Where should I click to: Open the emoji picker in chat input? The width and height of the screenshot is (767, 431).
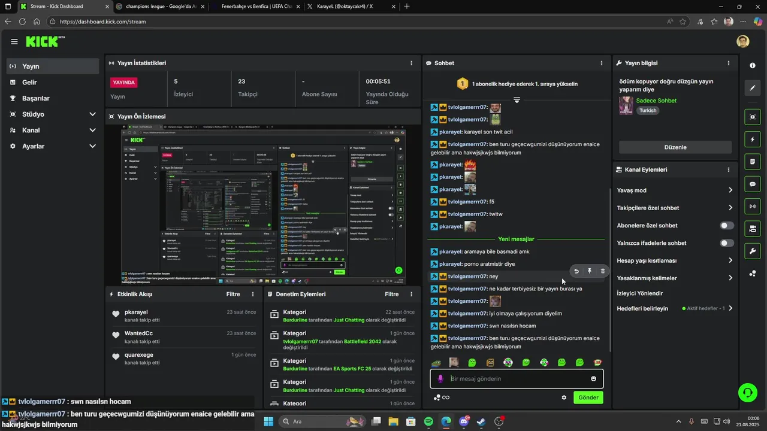click(594, 379)
